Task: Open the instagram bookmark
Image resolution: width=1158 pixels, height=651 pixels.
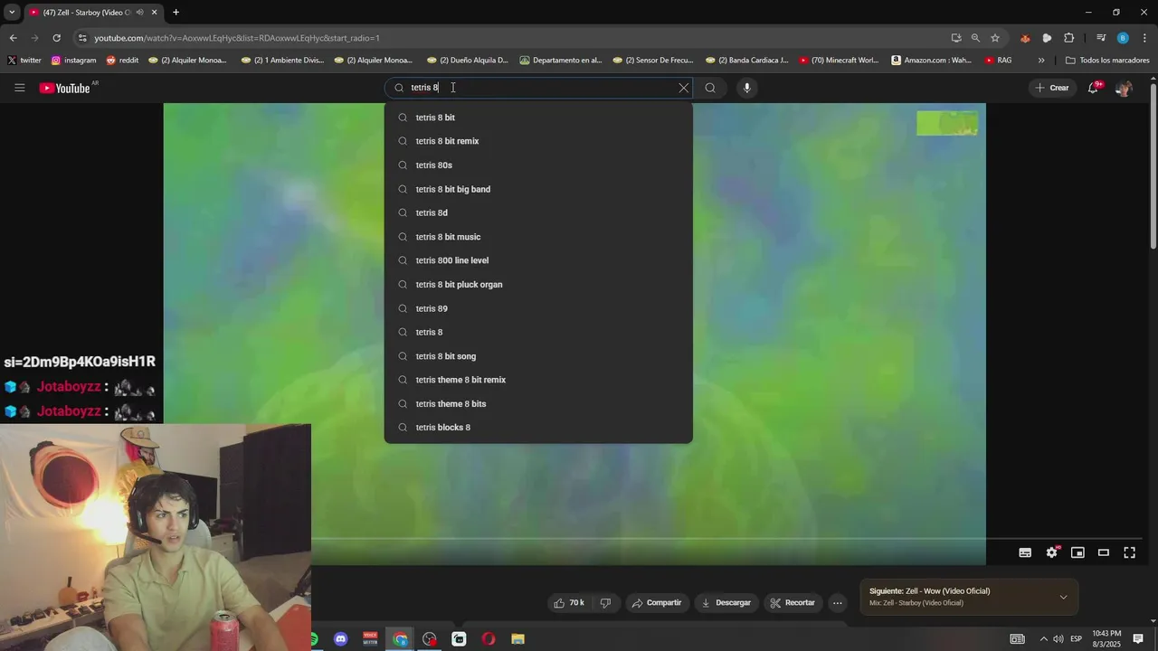Action: click(x=73, y=61)
